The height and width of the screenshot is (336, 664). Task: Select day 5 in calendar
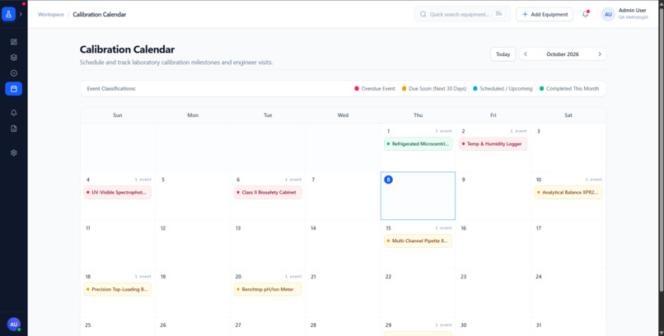point(193,196)
